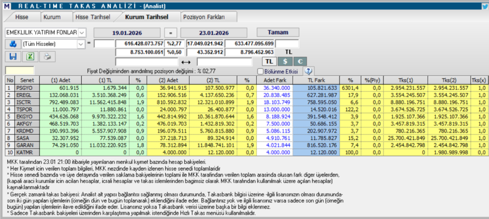Switch currency to TL
This screenshot has width=489, height=219.
269,62
